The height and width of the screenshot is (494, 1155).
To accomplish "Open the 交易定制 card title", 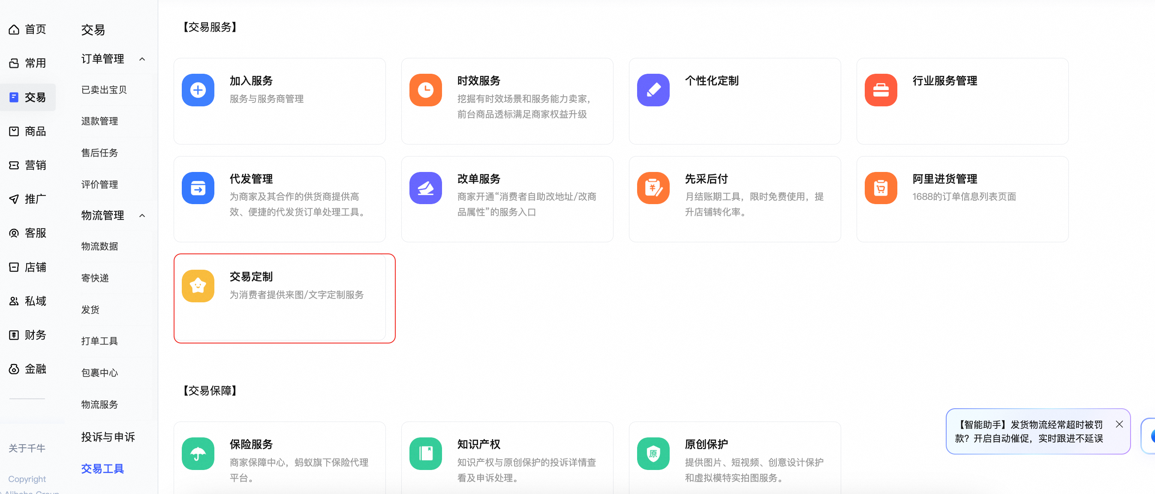I will tap(251, 277).
